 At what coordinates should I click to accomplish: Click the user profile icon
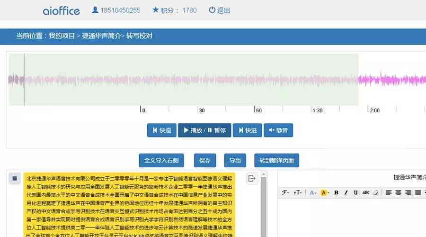pyautogui.click(x=95, y=10)
